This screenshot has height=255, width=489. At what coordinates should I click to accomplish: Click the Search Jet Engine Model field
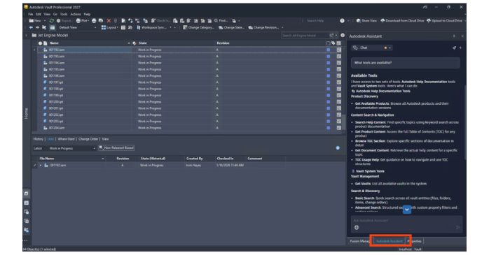pyautogui.click(x=305, y=36)
